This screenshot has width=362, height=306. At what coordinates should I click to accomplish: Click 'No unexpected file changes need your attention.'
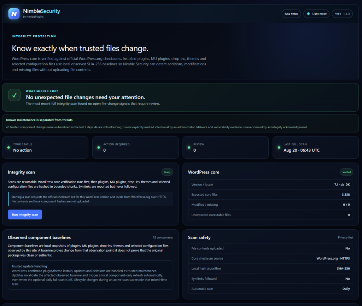[86, 97]
